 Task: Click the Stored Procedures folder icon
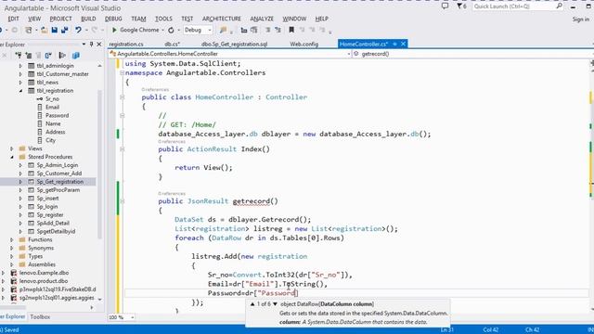[x=22, y=157]
